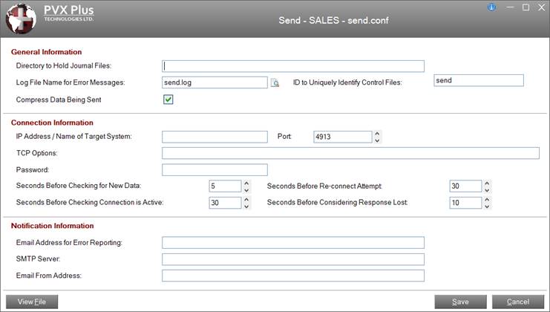
Task: Click the ID to Uniquely Identify Control Files field
Action: [478, 81]
